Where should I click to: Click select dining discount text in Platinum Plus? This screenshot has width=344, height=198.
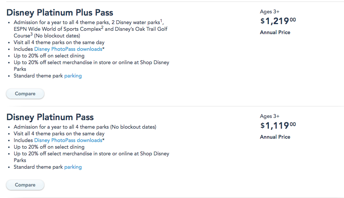49,56
